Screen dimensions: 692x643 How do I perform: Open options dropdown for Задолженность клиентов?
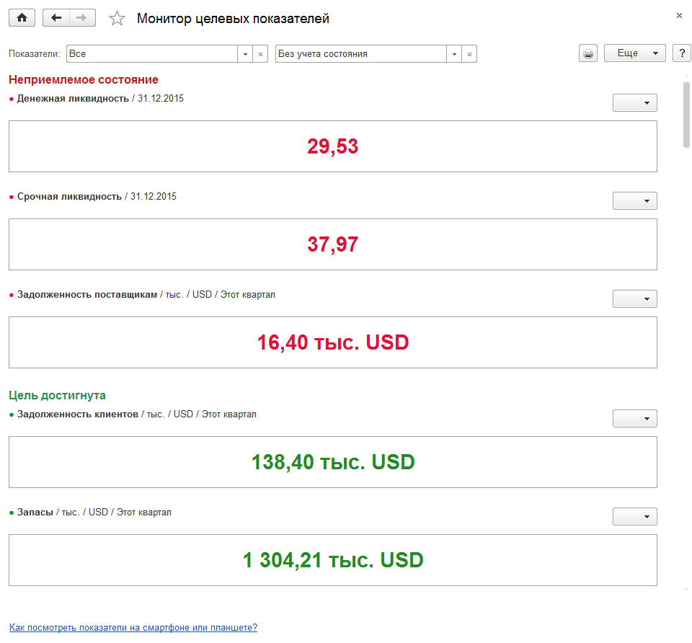(634, 419)
